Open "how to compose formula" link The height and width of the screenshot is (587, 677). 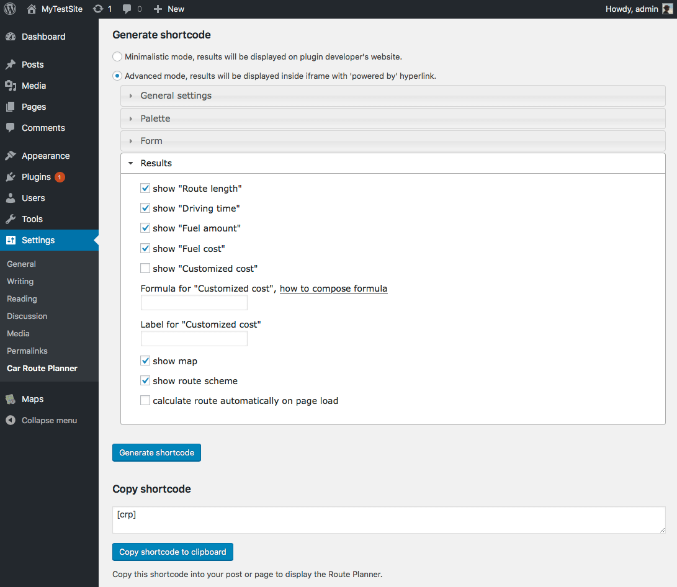[333, 289]
